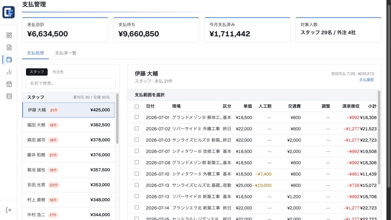The width and height of the screenshot is (391, 220).
Task: Check the 2026-07-14 ブランシエラ北 row checkbox
Action: [137, 207]
